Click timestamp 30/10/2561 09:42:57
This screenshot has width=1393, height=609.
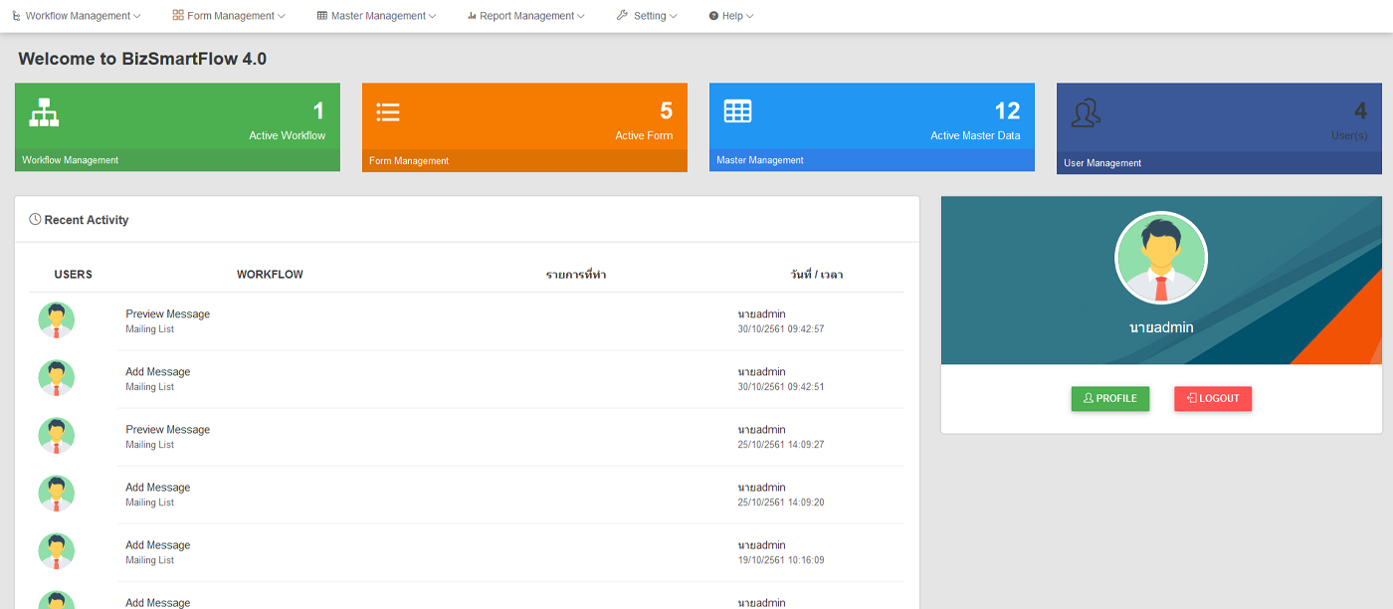tap(781, 329)
